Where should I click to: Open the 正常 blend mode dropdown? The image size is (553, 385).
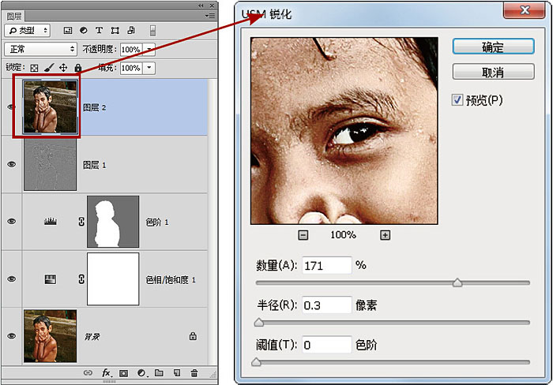tap(39, 49)
